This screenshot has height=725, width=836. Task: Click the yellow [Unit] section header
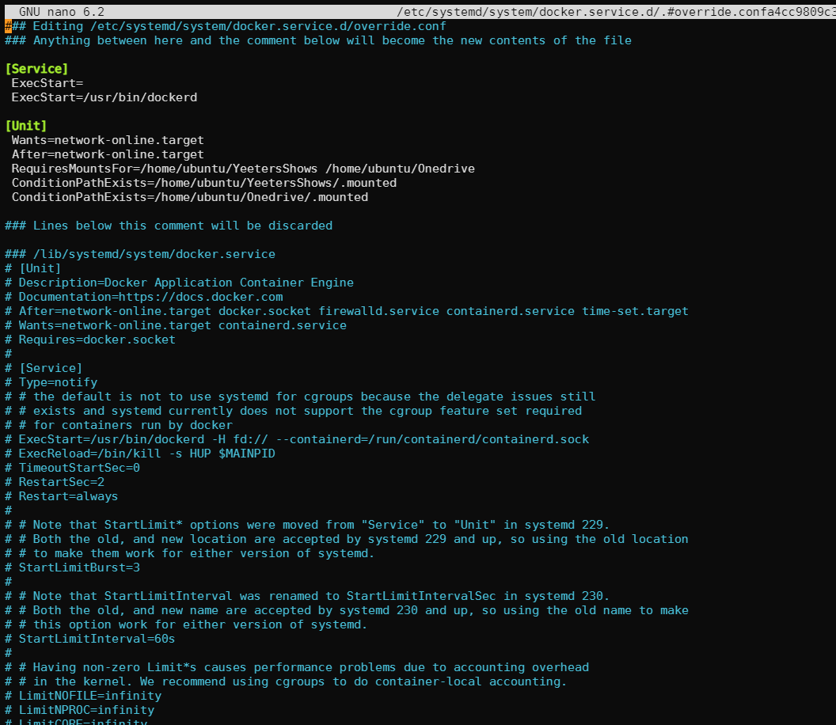[26, 126]
